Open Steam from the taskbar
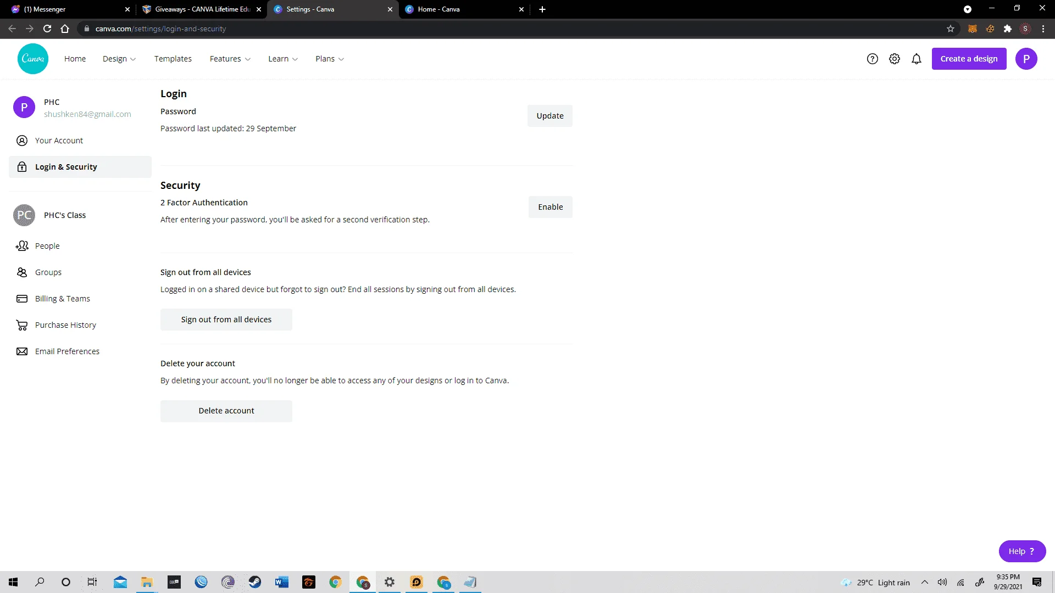The height and width of the screenshot is (593, 1055). [x=255, y=582]
